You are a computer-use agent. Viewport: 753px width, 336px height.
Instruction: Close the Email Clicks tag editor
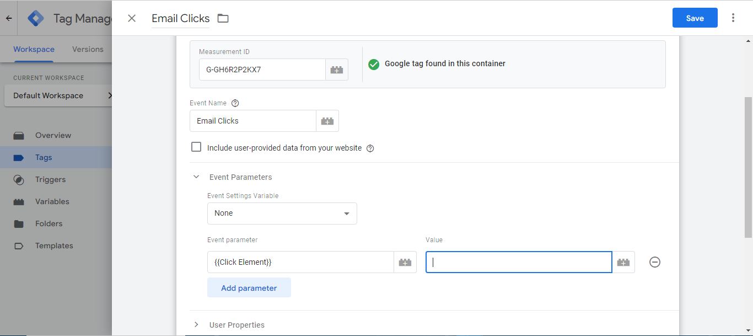(132, 18)
